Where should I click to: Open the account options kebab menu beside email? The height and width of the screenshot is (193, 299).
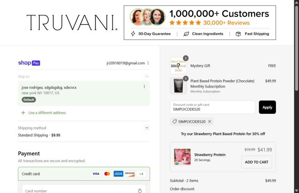pyautogui.click(x=148, y=63)
